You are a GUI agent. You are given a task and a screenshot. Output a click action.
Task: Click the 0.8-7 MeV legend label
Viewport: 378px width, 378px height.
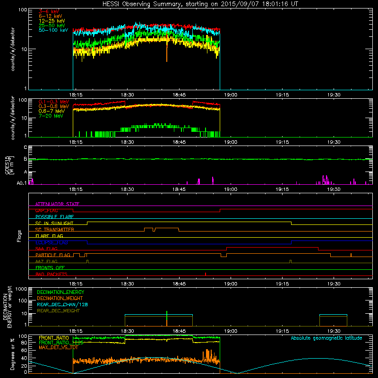pyautogui.click(x=52, y=111)
